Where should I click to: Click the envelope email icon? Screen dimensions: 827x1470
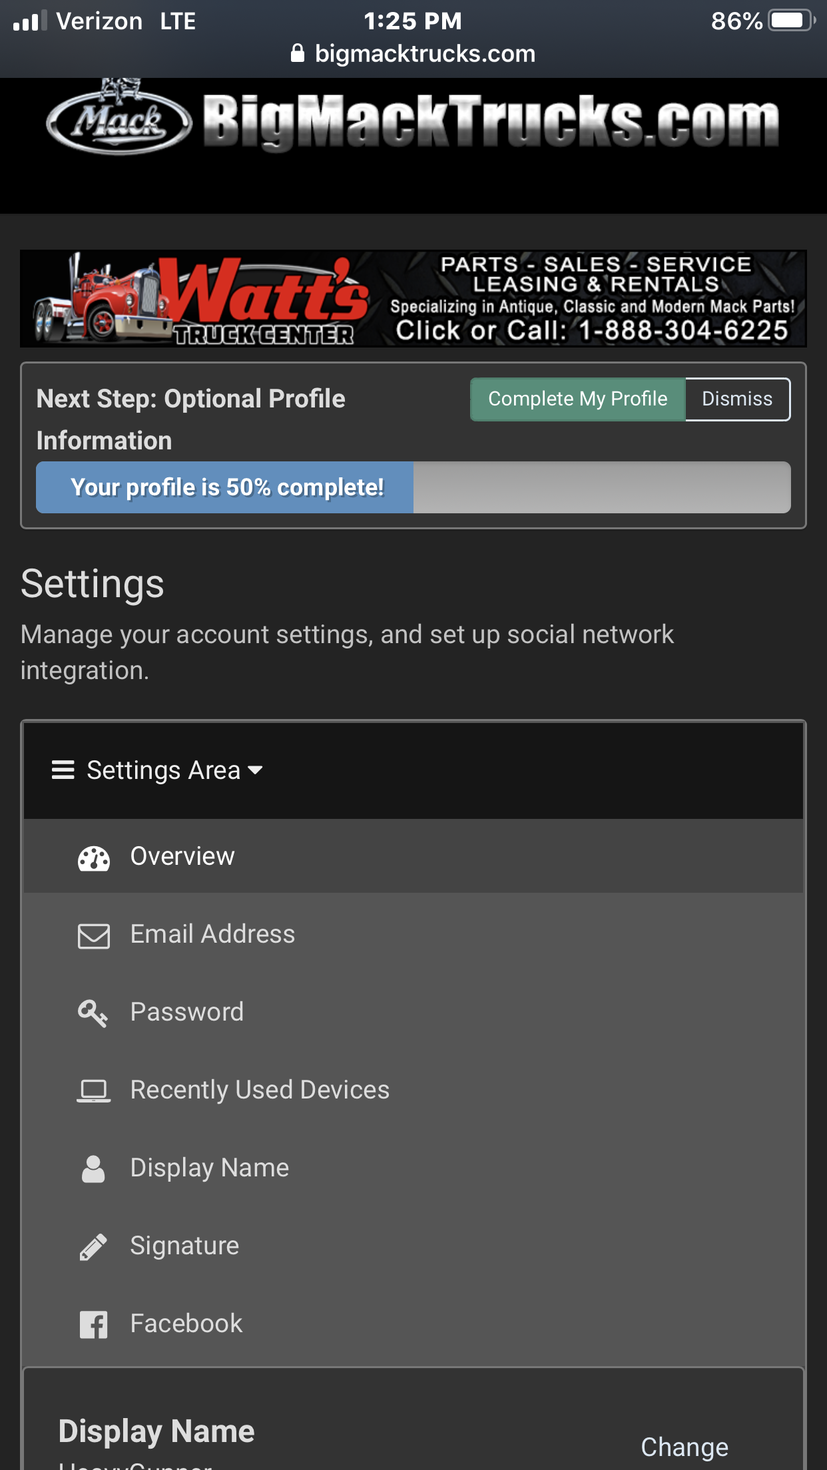click(94, 935)
